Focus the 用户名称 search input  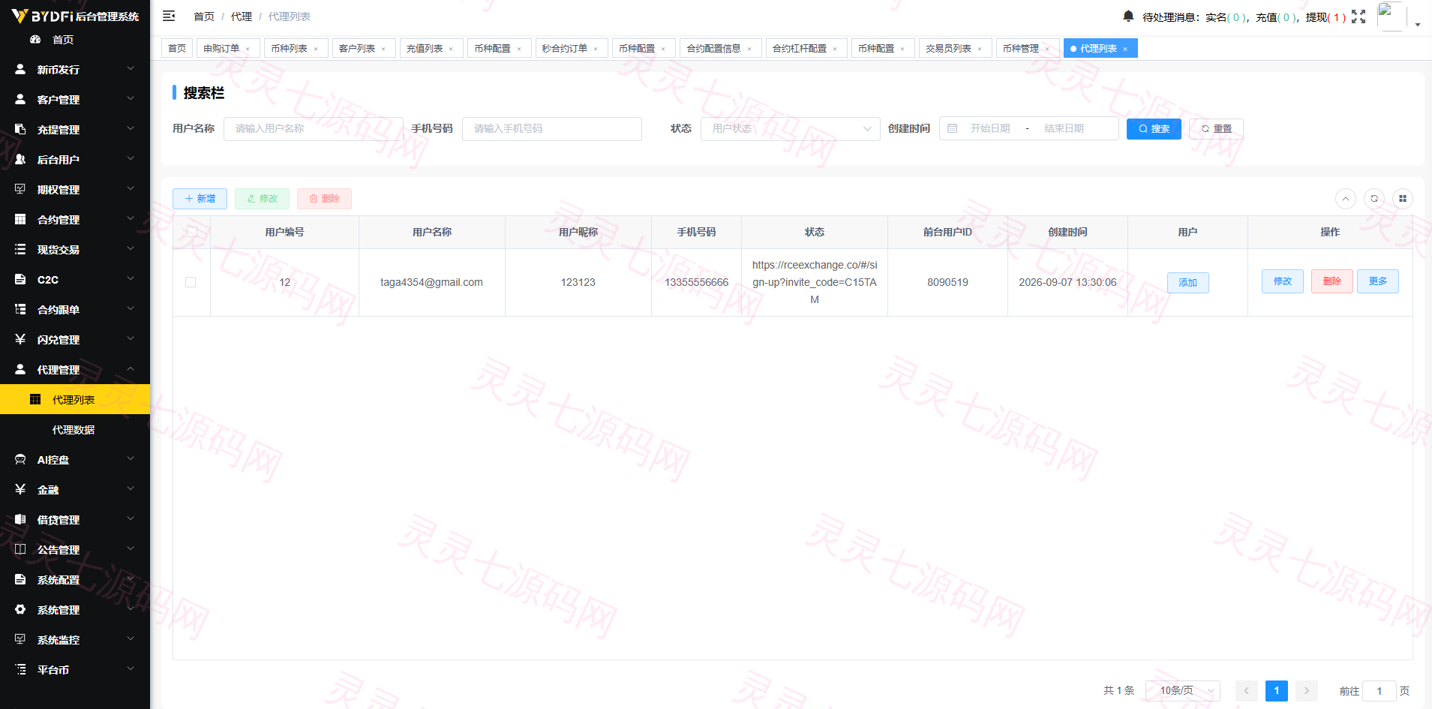tap(314, 128)
